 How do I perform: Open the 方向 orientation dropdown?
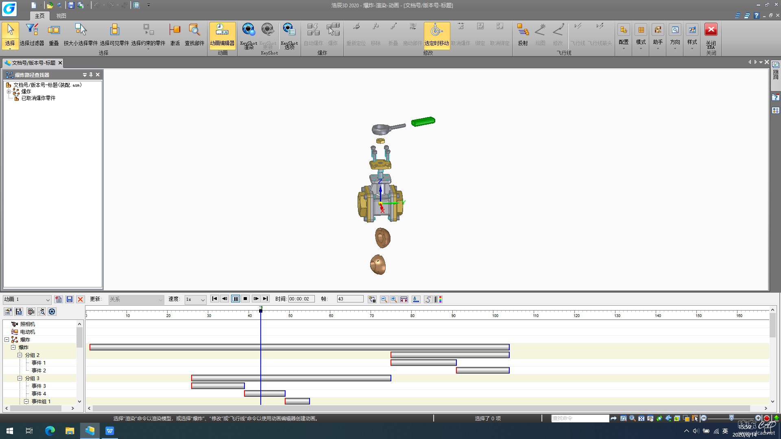[675, 37]
